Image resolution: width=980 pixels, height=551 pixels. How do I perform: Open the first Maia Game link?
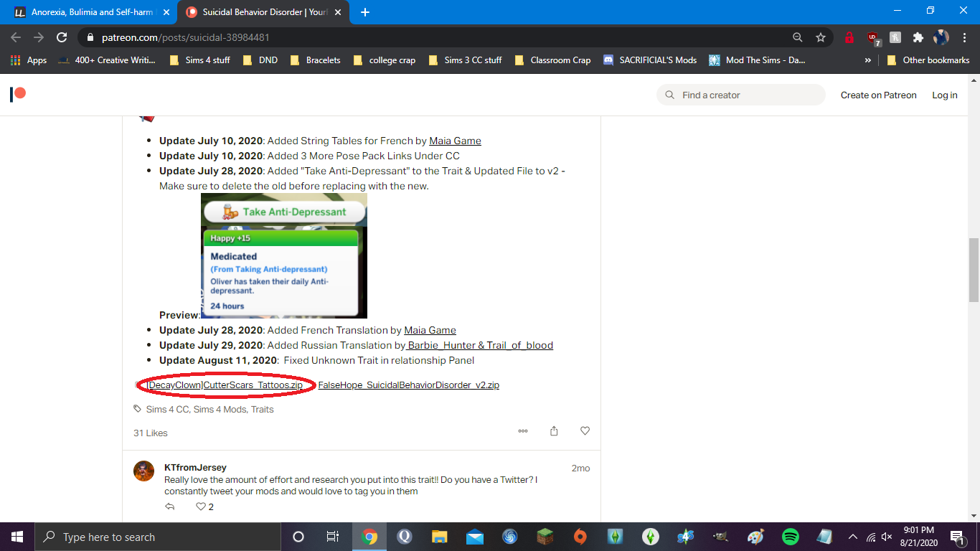coord(455,141)
